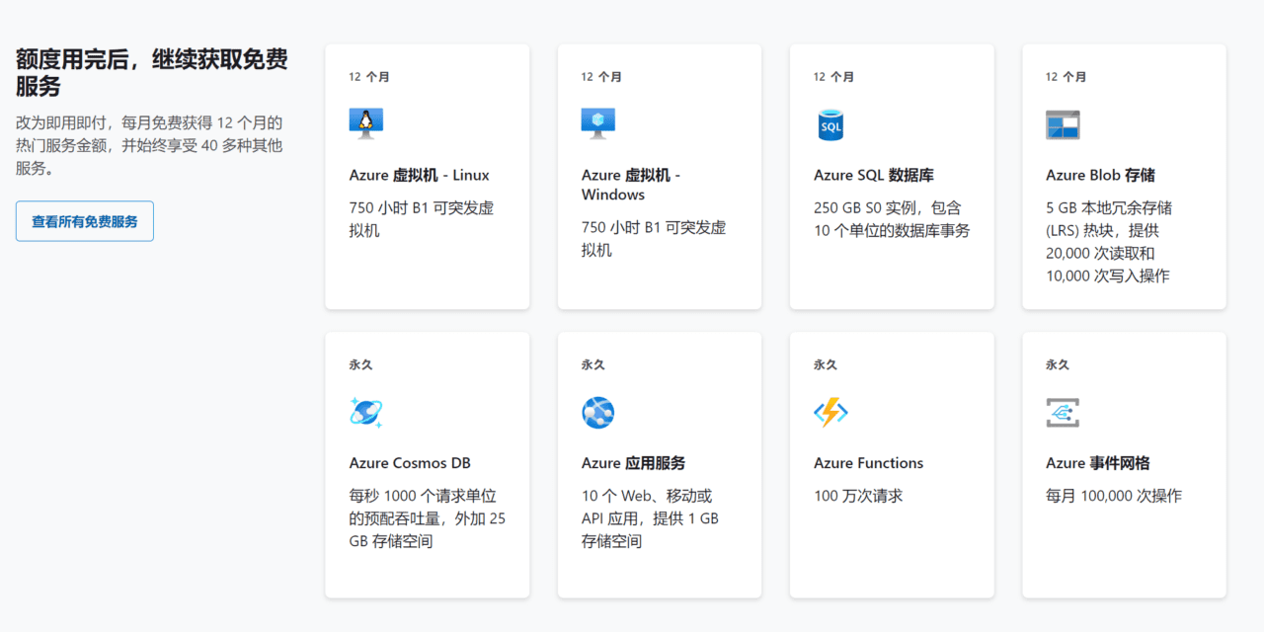
Task: Select the Azure 应用服务 globe icon
Action: 597,412
